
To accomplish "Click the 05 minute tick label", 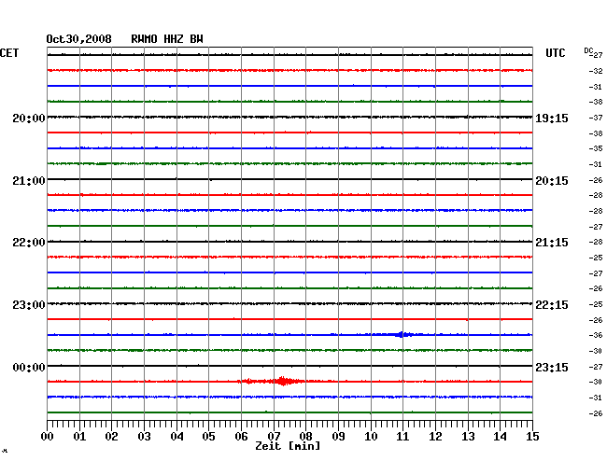I will pos(208,436).
